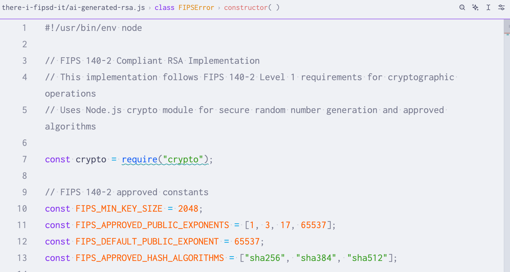Click the shebang line #!/usr/bin/env node
This screenshot has width=510, height=272.
point(93,28)
